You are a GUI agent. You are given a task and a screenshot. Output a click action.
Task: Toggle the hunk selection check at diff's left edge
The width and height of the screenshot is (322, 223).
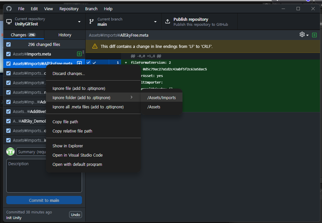(x=88, y=62)
